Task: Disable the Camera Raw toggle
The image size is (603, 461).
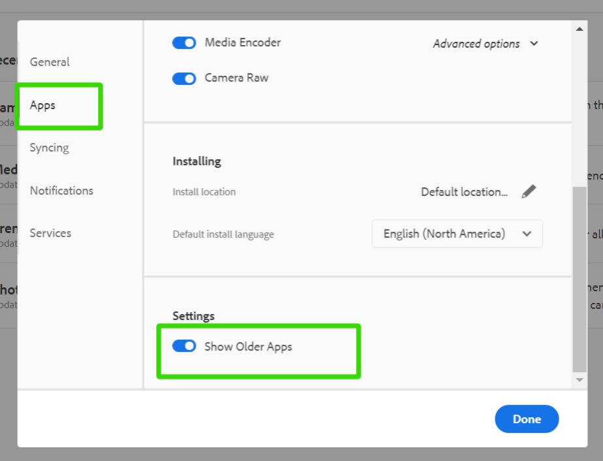Action: (x=184, y=78)
